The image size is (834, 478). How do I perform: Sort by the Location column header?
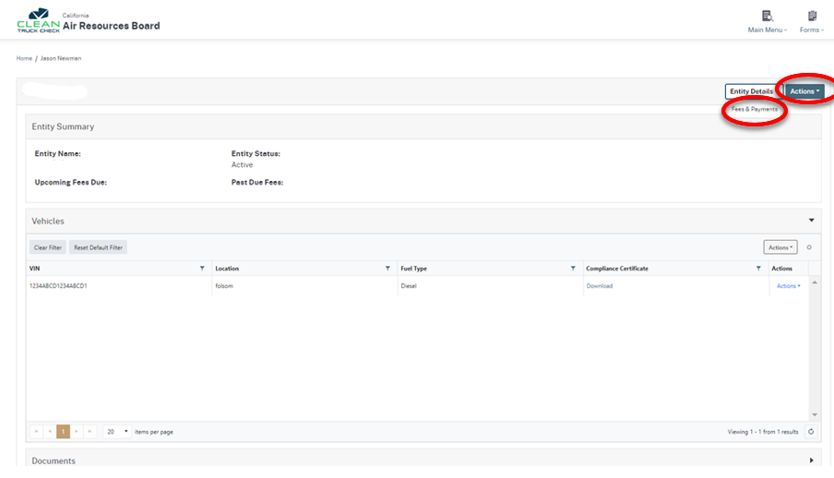point(227,269)
